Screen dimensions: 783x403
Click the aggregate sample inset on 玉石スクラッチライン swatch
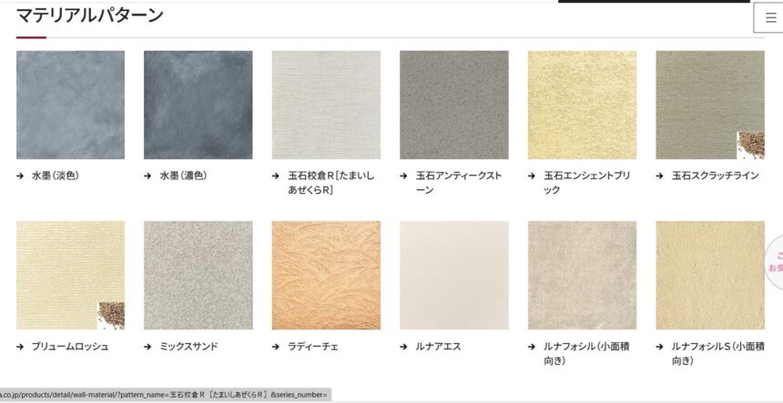tap(750, 146)
